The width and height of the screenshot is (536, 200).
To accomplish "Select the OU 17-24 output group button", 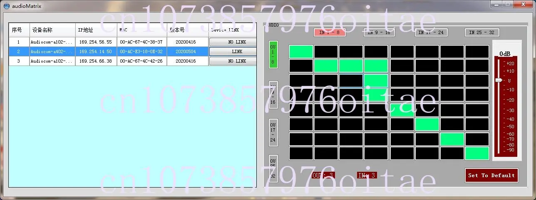I will pos(273,133).
